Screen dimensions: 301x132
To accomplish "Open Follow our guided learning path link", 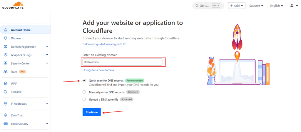I will tap(102, 44).
